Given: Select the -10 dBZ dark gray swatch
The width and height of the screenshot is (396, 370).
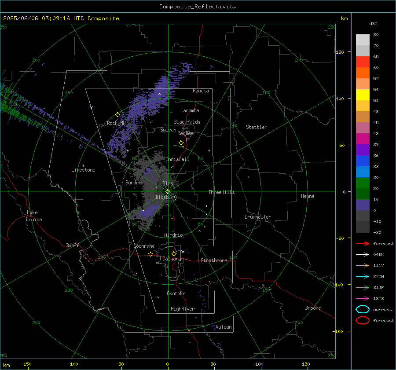Looking at the screenshot, I should click(363, 216).
